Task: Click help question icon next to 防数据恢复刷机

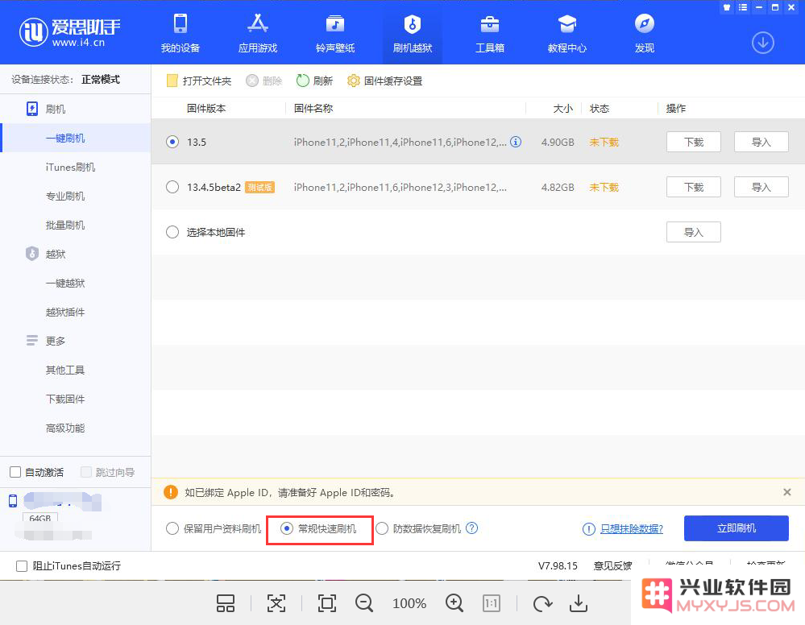Action: [472, 528]
